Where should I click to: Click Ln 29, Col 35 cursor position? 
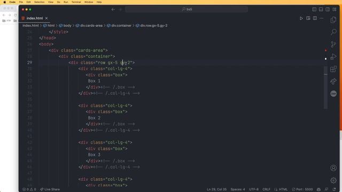(x=216, y=189)
